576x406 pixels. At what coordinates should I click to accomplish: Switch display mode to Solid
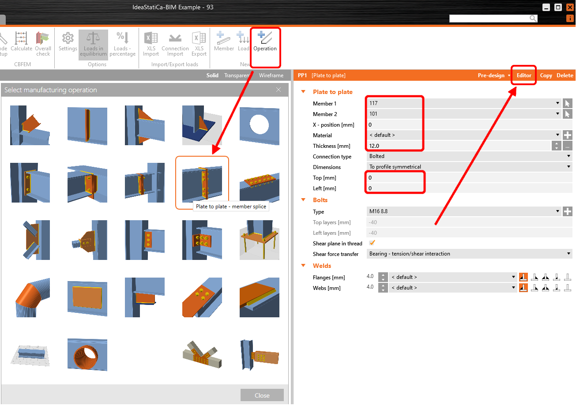click(x=212, y=75)
